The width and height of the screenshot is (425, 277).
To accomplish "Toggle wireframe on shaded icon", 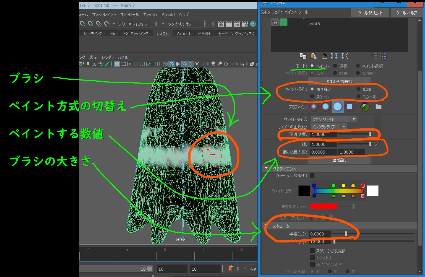I will [184, 64].
